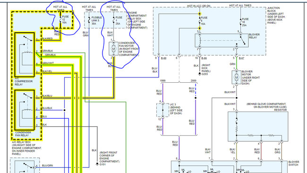Click the A/C COMPRESSOR RELAY label

pos(24,81)
